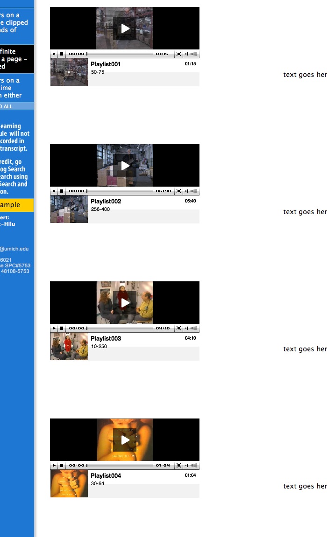The height and width of the screenshot is (537, 327).
Task: Open fullscreen mode for Playlist003 video
Action: 179,328
